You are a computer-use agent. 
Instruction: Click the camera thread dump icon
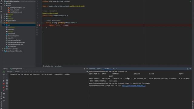click(4, 94)
